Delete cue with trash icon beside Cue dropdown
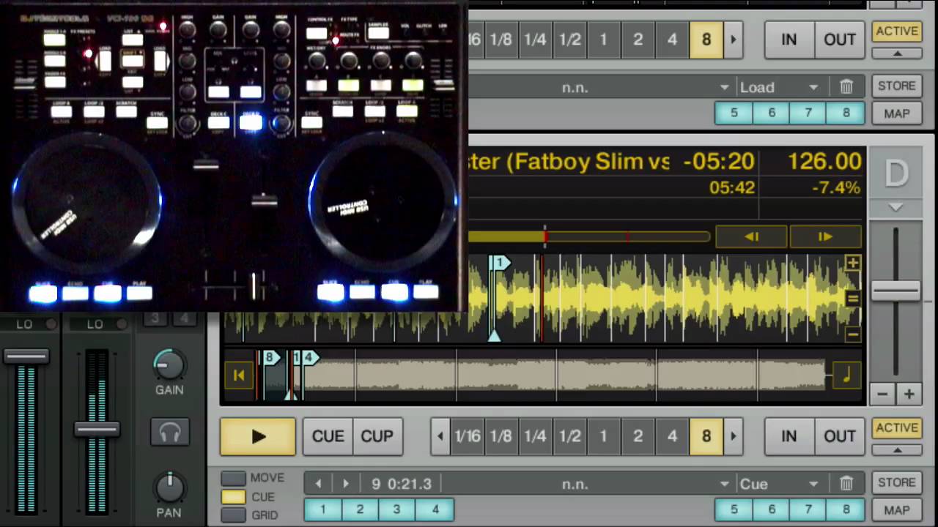The width and height of the screenshot is (938, 527). coord(846,484)
